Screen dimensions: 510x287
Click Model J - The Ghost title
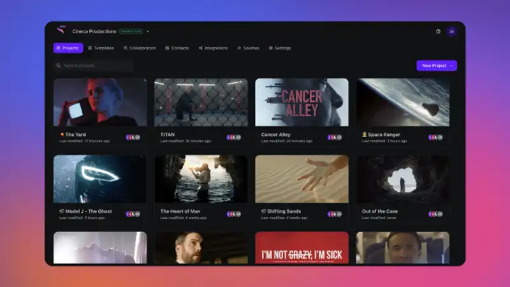pyautogui.click(x=89, y=211)
